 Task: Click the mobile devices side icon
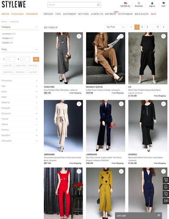coord(166,194)
